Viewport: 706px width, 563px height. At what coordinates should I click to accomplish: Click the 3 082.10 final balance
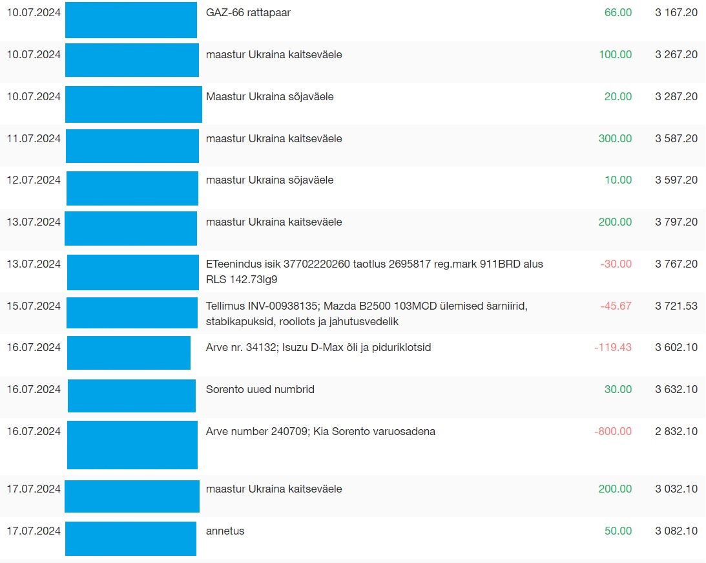coord(676,531)
